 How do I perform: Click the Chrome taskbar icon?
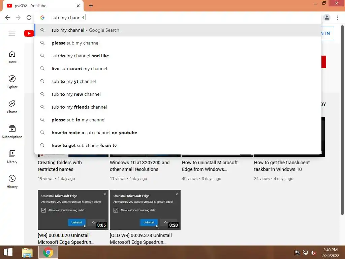[48, 252]
